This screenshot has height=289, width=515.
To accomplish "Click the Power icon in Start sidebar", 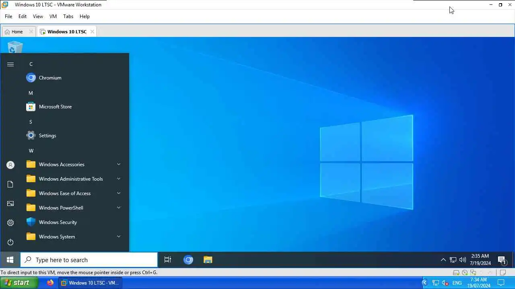I will point(10,242).
